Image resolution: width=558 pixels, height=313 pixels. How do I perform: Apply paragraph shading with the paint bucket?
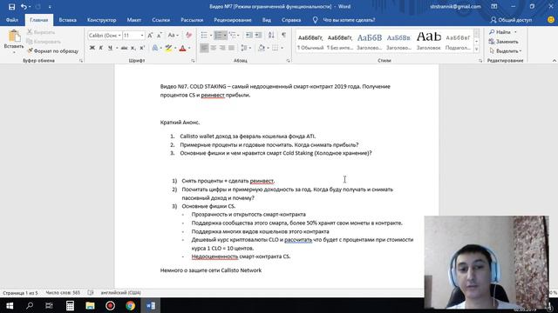coord(262,48)
